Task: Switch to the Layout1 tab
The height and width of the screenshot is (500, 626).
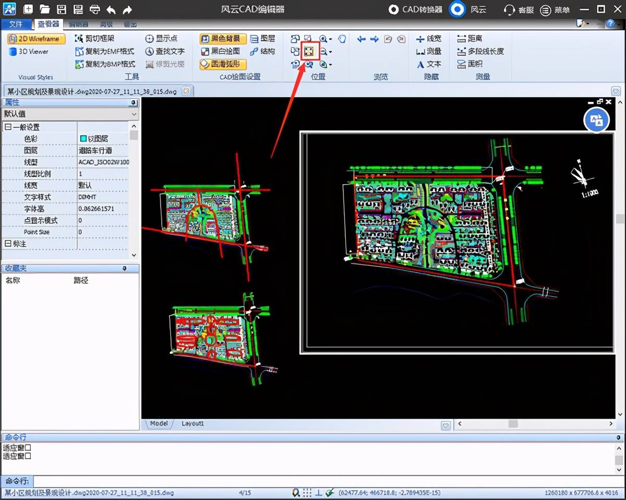Action: coord(192,423)
